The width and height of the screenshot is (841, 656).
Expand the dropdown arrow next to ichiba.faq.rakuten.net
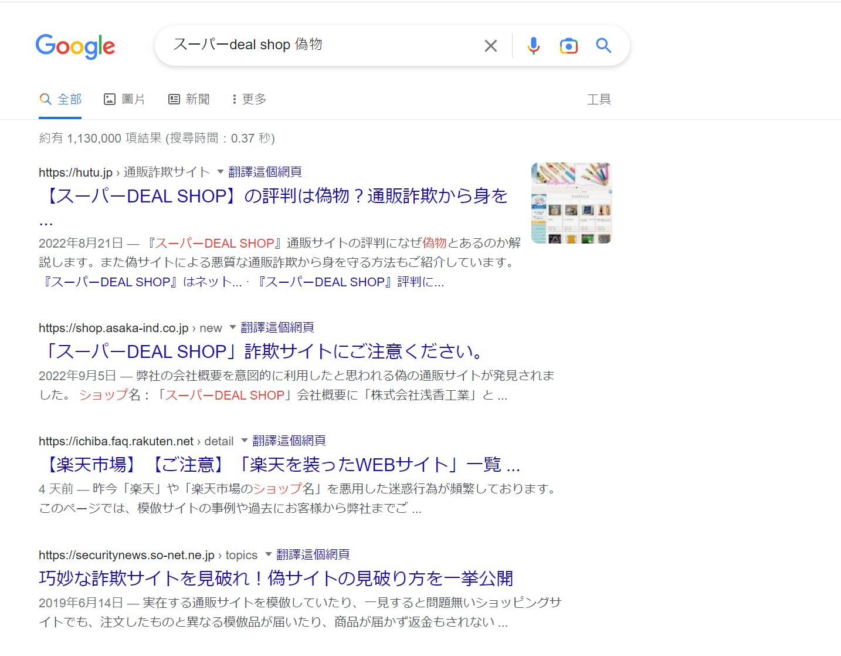pyautogui.click(x=245, y=441)
